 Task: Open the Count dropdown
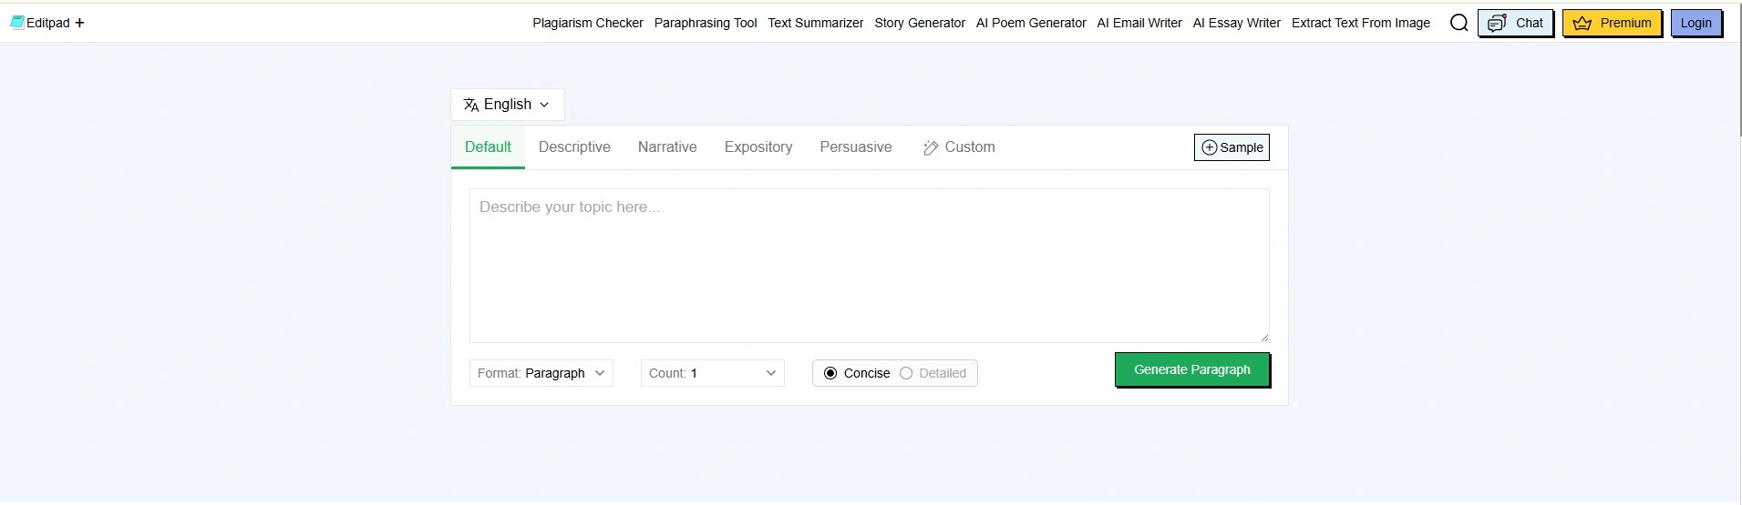coord(712,373)
